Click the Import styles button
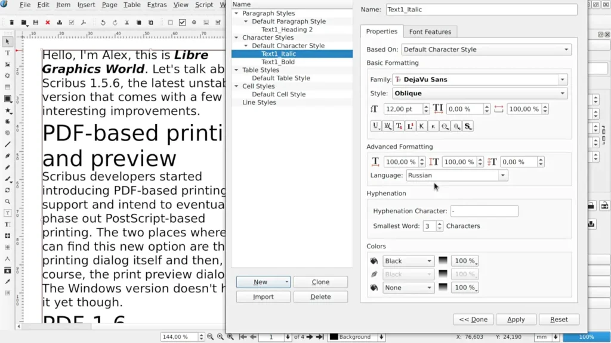611x343 pixels. (x=263, y=297)
